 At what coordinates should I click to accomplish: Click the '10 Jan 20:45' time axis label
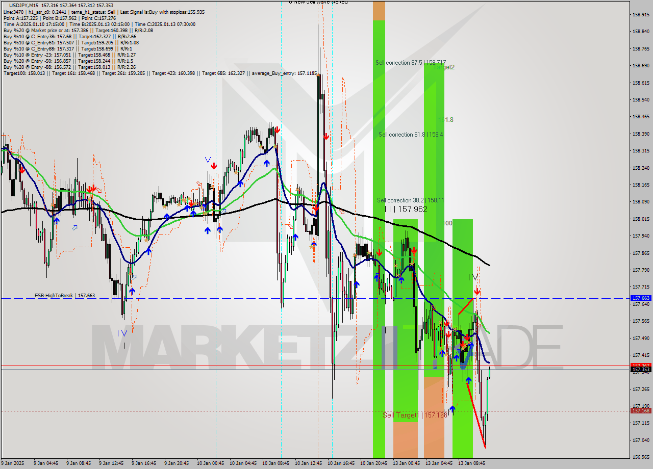(373, 463)
